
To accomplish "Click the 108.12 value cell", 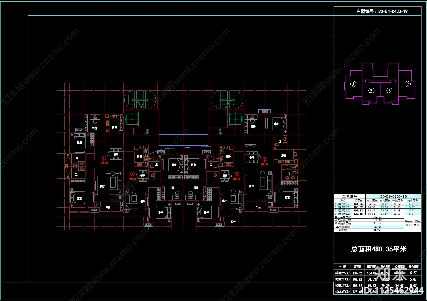I will (x=378, y=220).
